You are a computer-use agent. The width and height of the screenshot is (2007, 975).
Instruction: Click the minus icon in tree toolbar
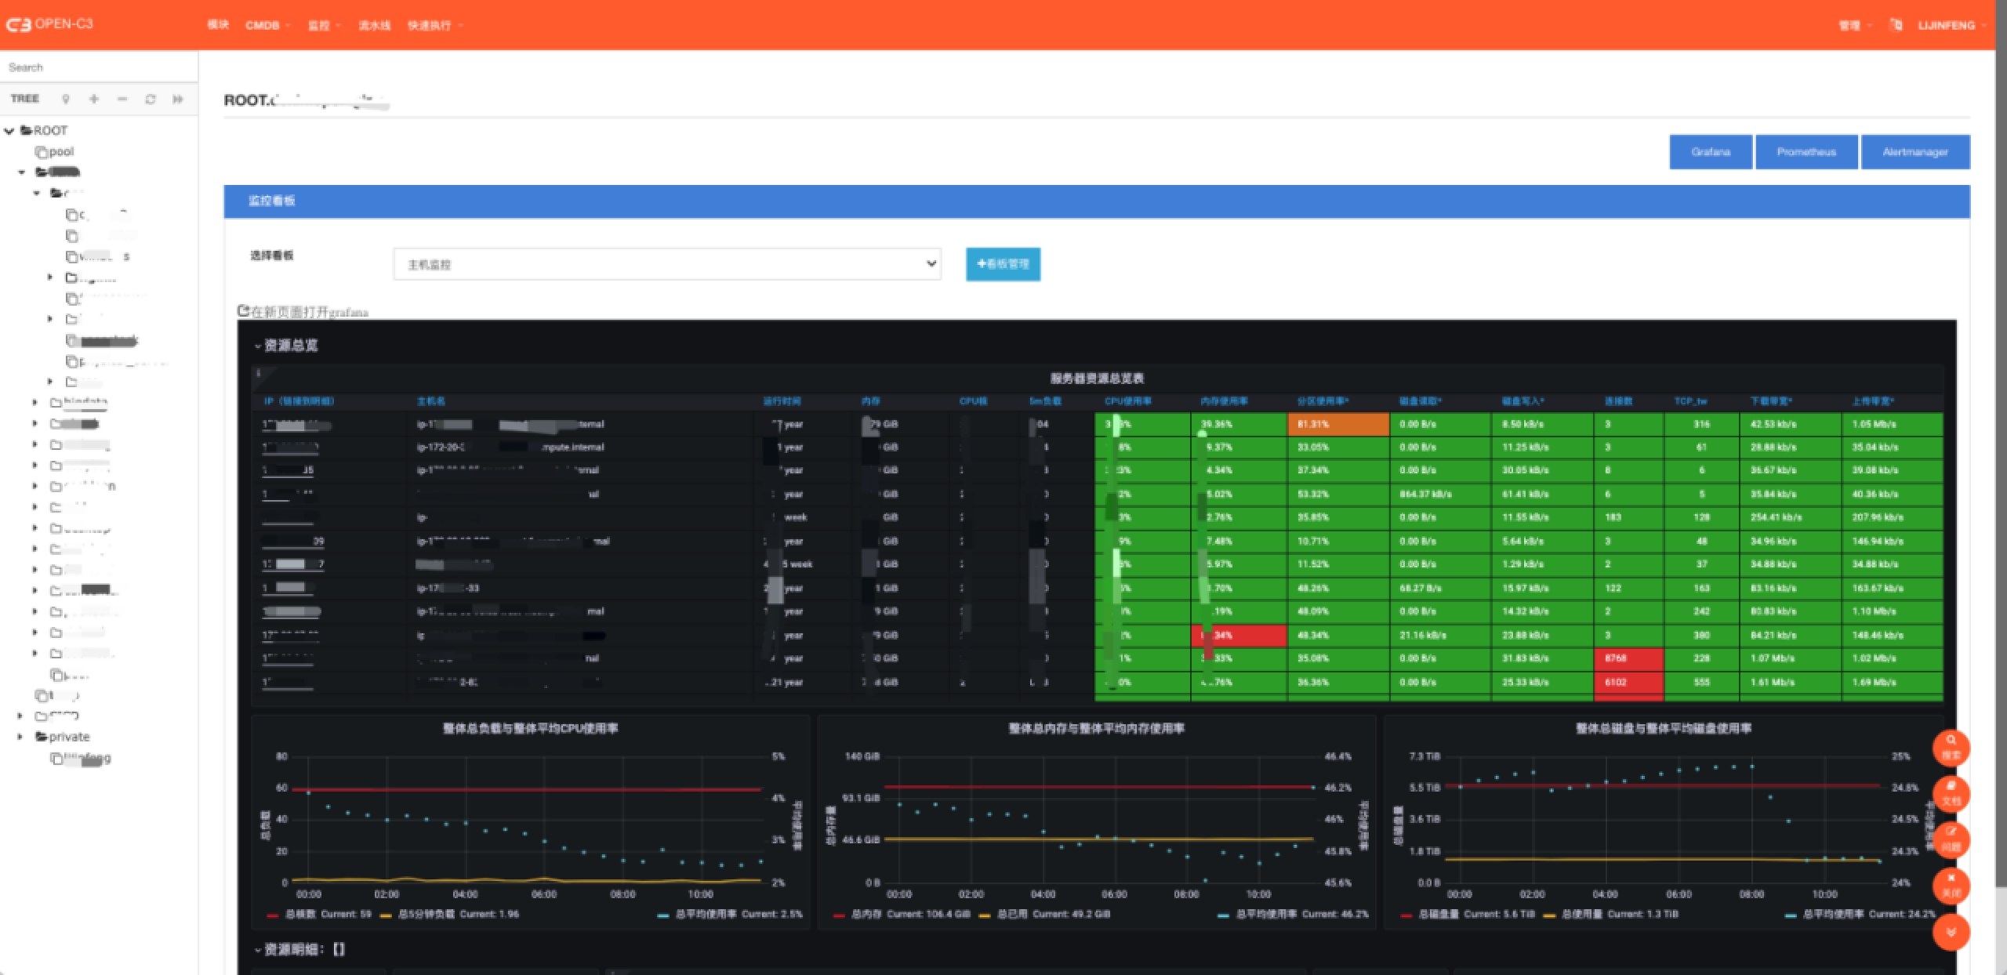click(x=122, y=99)
